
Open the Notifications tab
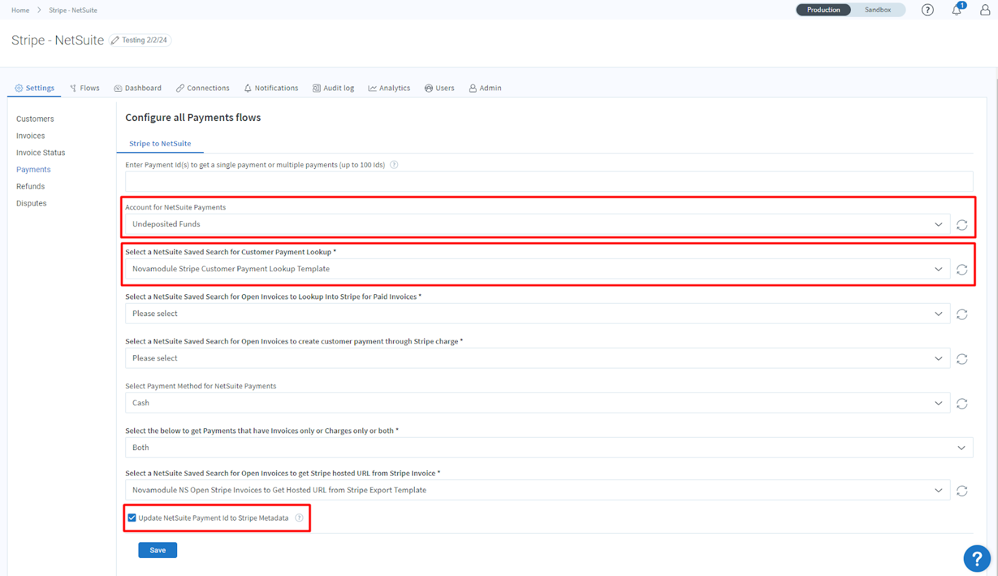point(271,89)
